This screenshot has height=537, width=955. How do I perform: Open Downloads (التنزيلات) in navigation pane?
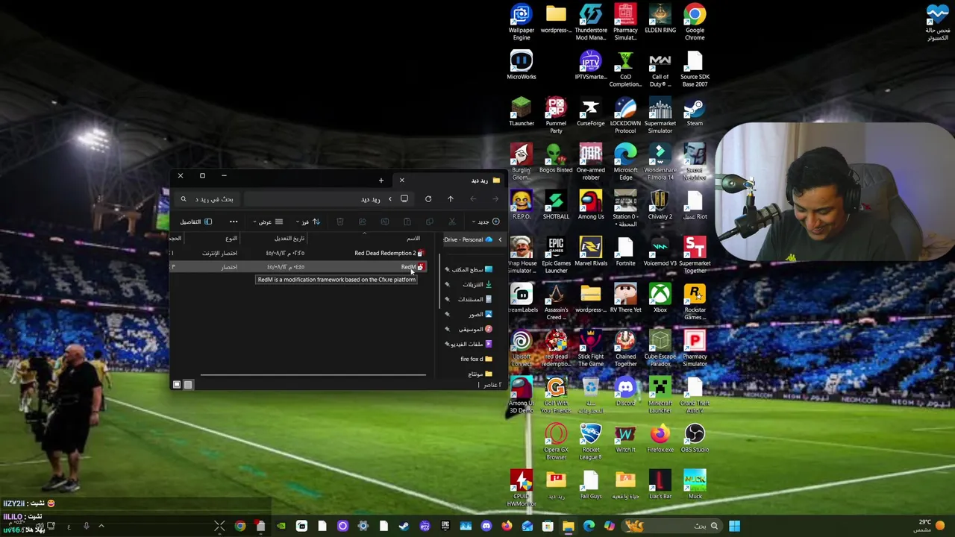point(473,284)
